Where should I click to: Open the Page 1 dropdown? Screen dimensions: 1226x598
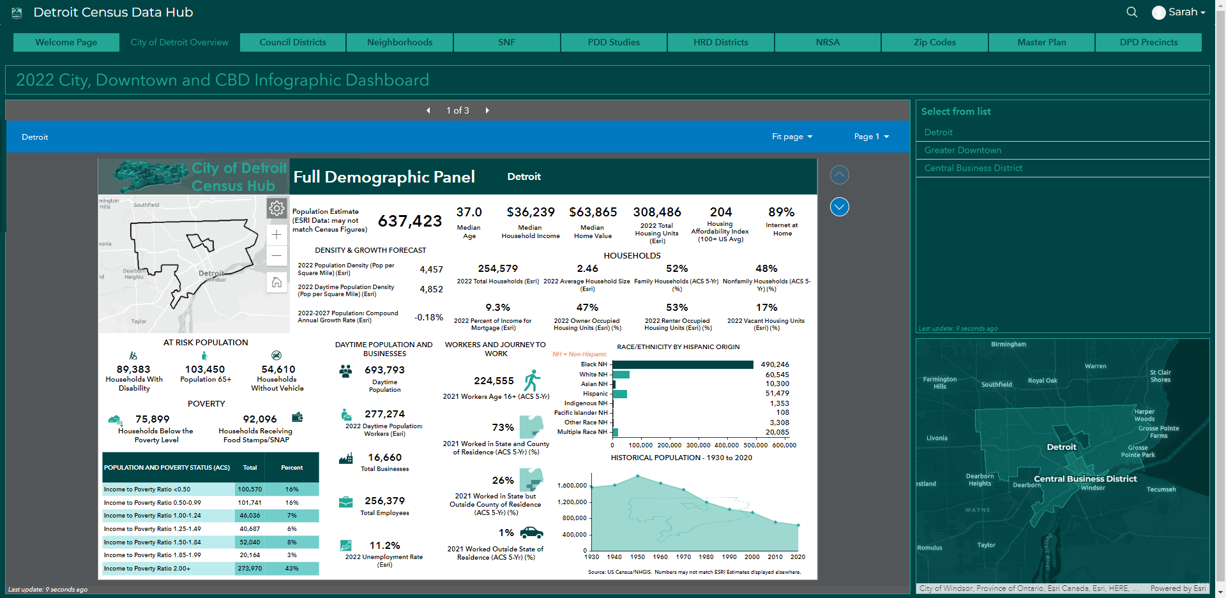pos(871,137)
